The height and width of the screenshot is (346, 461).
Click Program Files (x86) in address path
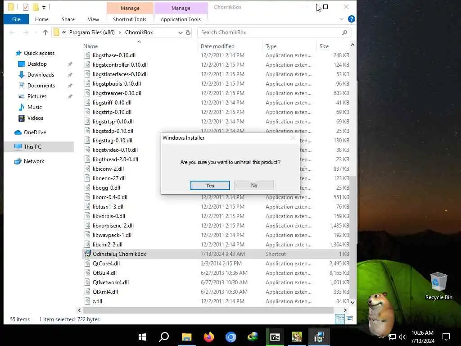[x=92, y=32]
